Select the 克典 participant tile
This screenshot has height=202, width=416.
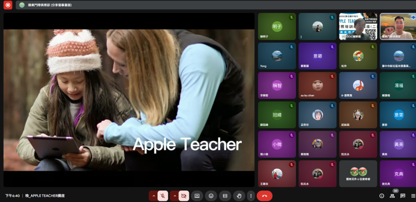point(398,174)
